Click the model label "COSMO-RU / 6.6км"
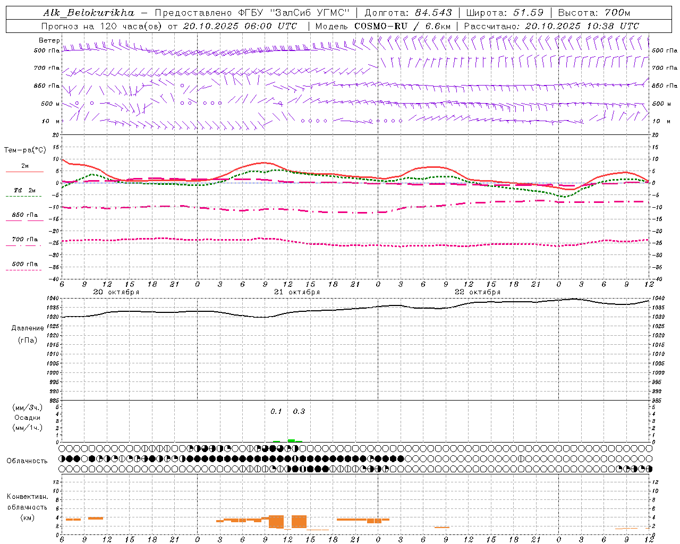This screenshot has height=544, width=680. point(403,26)
